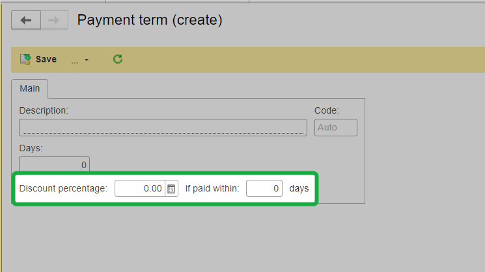
Task: Click the Discount percentage value field
Action: coord(140,188)
